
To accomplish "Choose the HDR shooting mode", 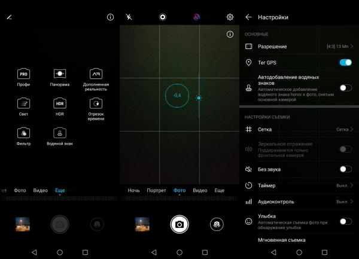I will pos(59,104).
